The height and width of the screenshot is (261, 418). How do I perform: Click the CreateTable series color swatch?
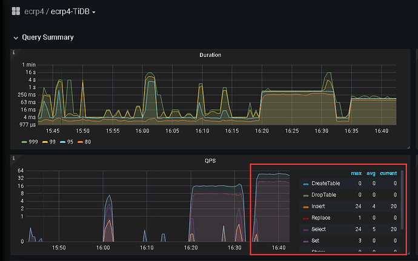pyautogui.click(x=305, y=184)
